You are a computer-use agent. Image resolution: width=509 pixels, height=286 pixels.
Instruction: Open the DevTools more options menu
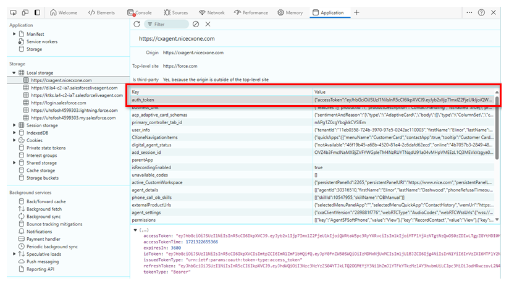click(469, 12)
